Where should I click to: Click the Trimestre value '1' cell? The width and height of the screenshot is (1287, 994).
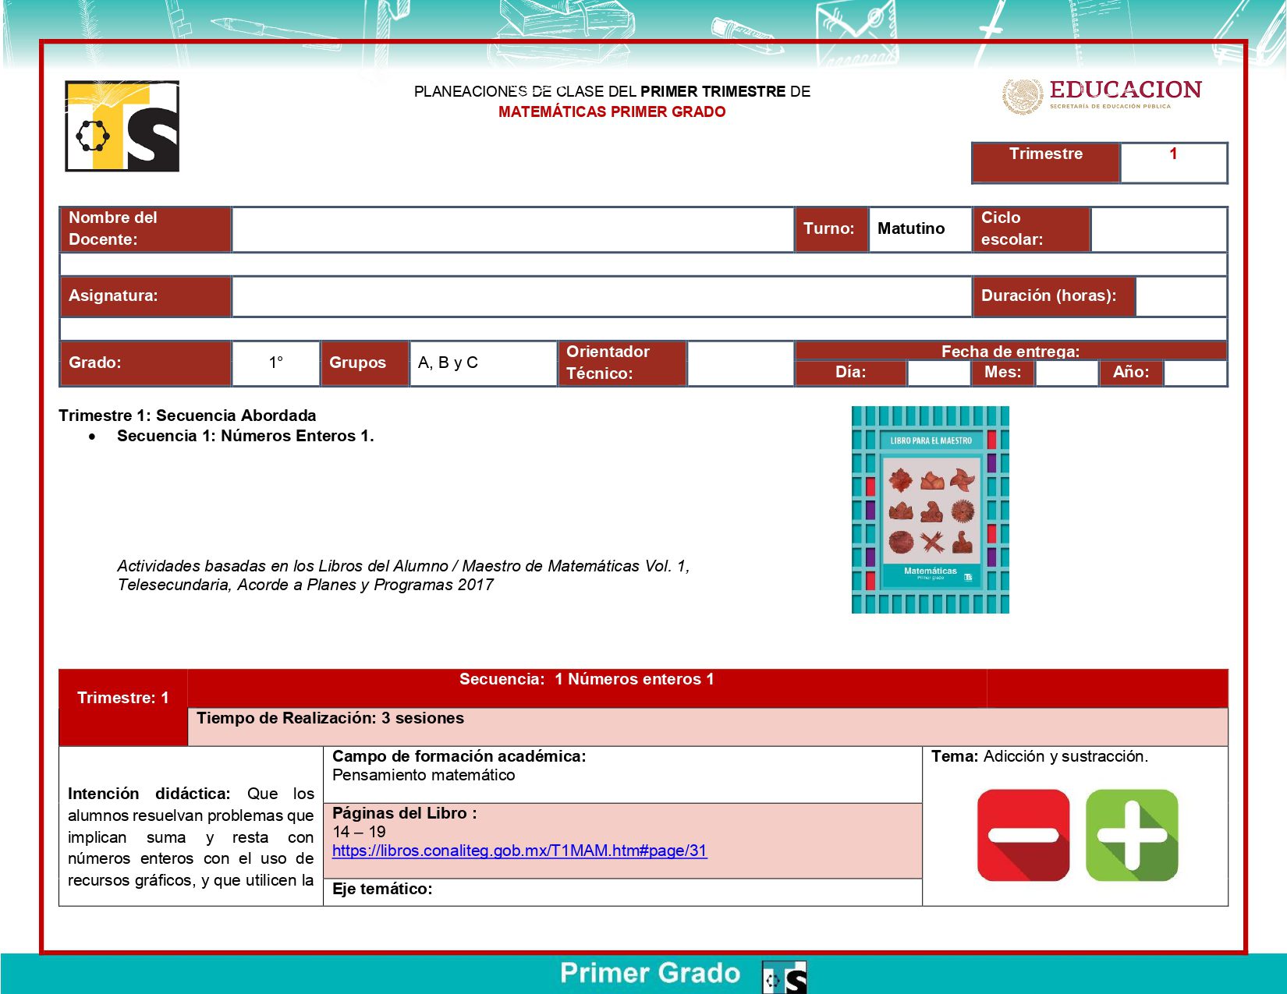coord(1173,162)
